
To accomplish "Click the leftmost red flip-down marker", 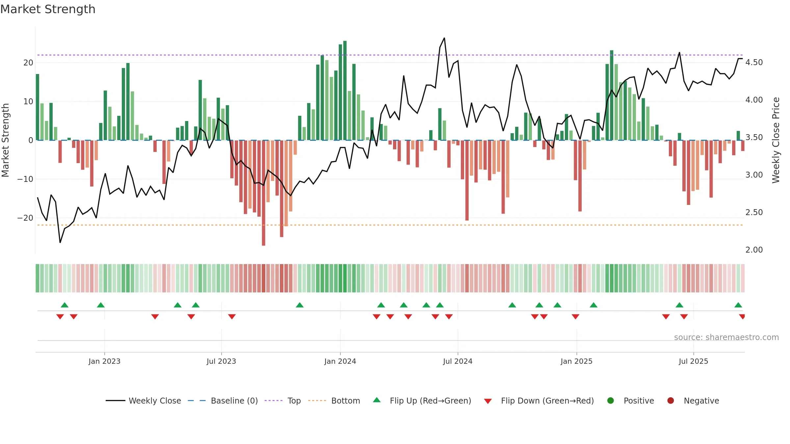I will pos(60,316).
